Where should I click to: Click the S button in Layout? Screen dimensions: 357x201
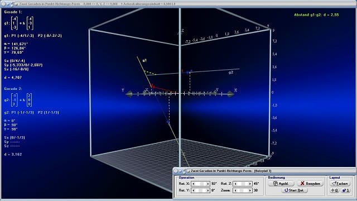pyautogui.click(x=346, y=190)
